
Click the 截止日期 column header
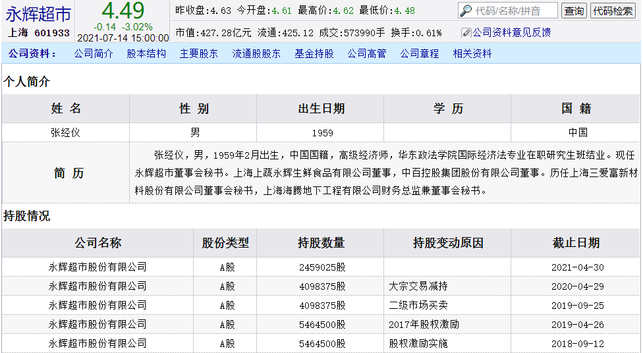(x=576, y=243)
